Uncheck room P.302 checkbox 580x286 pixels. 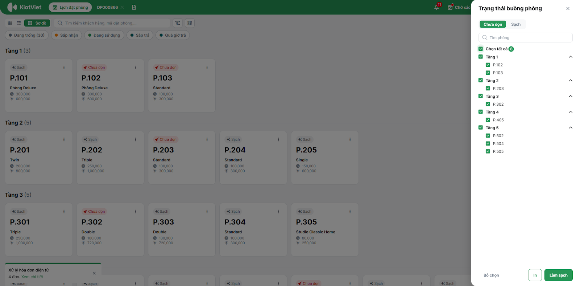click(488, 104)
